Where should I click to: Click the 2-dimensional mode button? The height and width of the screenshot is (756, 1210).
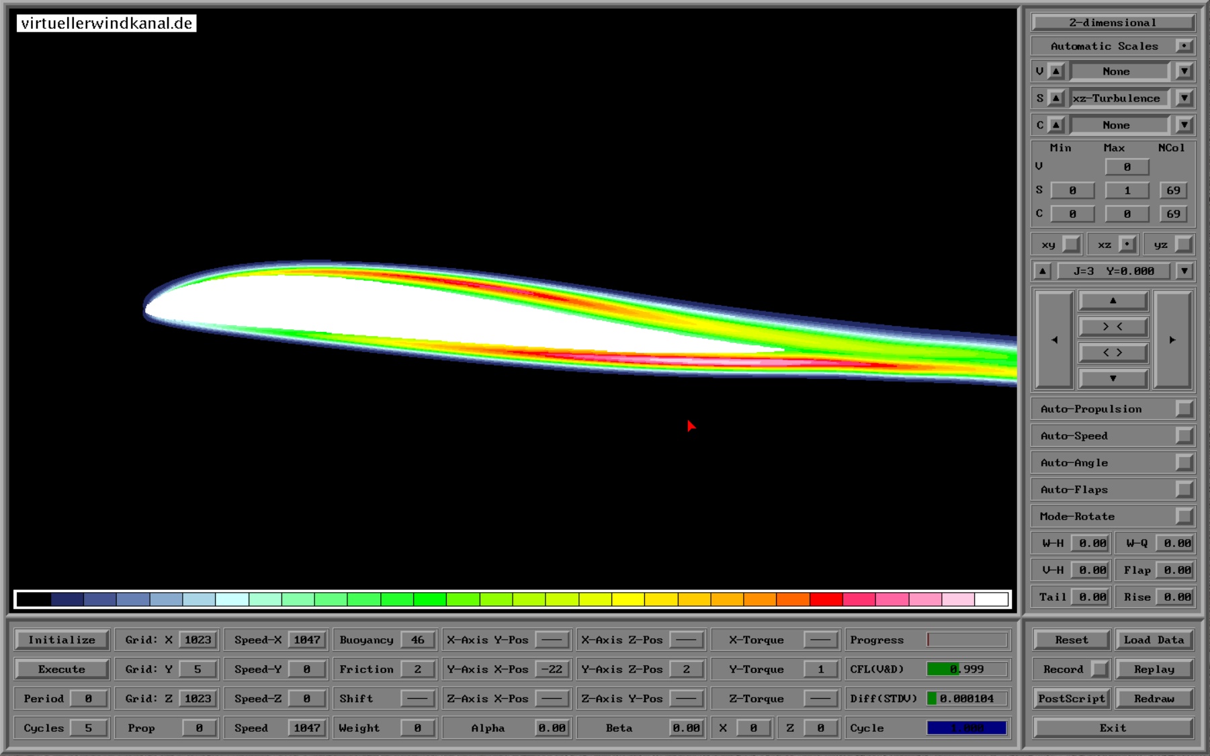[x=1113, y=23]
